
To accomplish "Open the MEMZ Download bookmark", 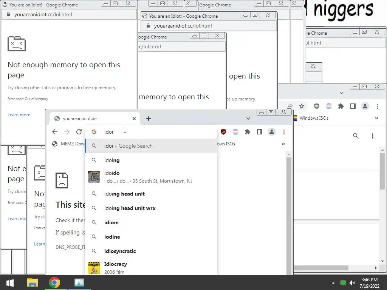I will (69, 144).
